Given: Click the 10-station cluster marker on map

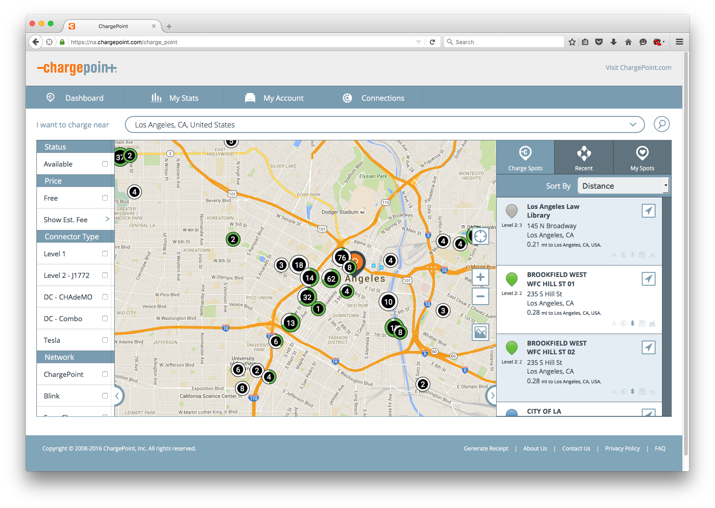Looking at the screenshot, I should (x=388, y=301).
